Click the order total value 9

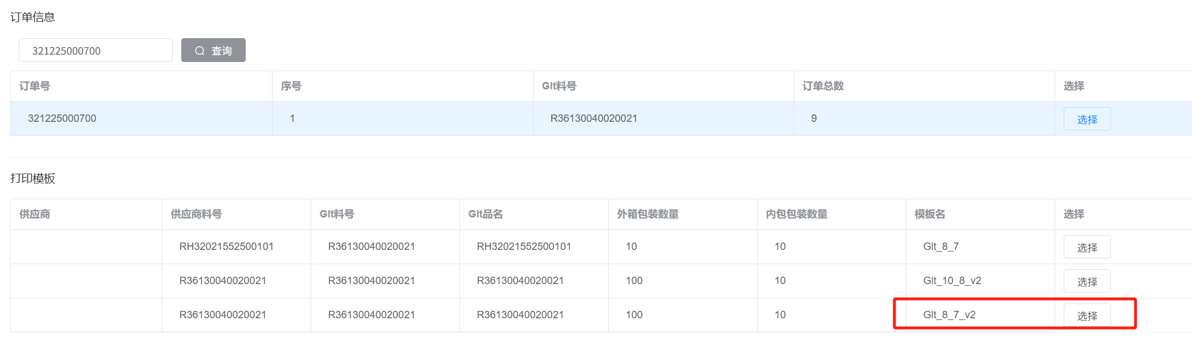click(813, 118)
